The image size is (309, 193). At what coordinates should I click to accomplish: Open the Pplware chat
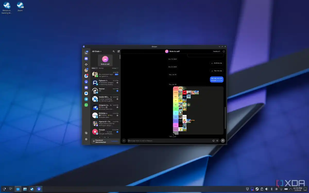[x=105, y=83]
